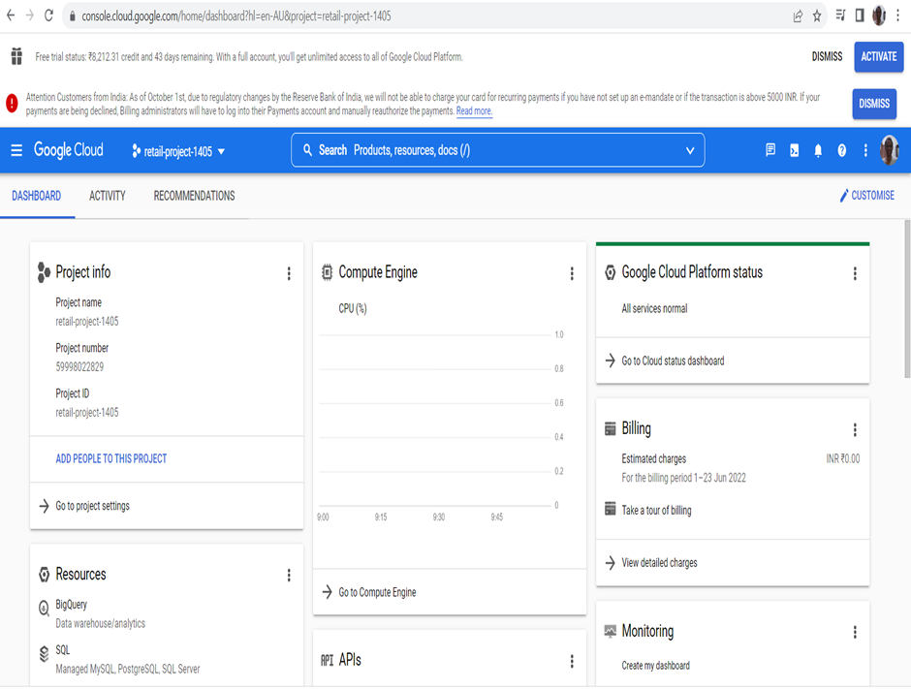Go to Compute Engine link

(x=377, y=592)
